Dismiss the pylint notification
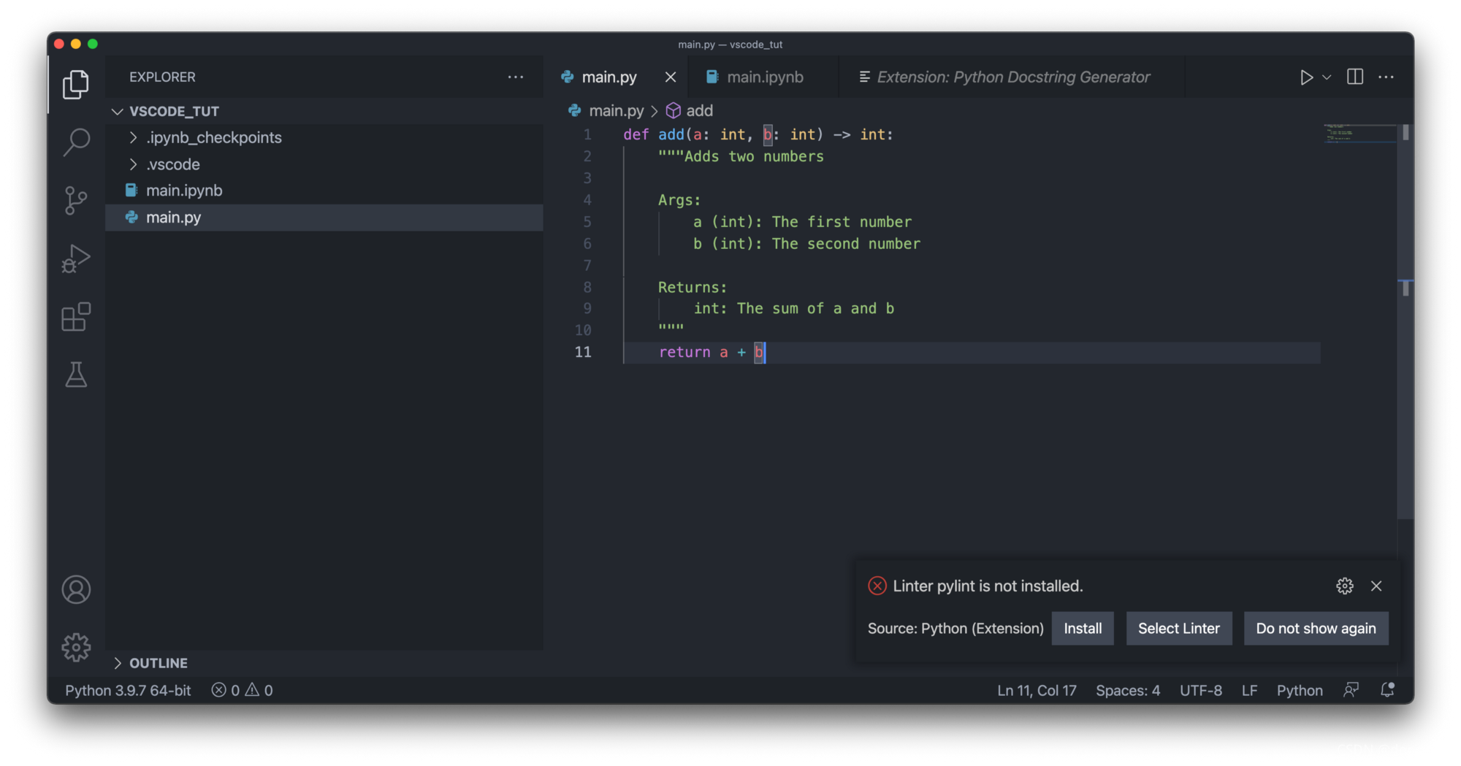Viewport: 1461px width, 766px height. (1376, 586)
